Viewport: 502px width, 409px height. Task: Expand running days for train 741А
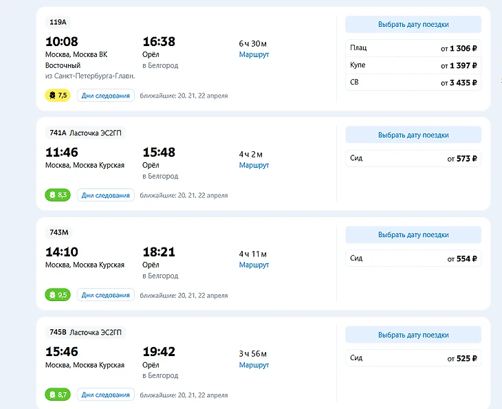click(x=105, y=195)
